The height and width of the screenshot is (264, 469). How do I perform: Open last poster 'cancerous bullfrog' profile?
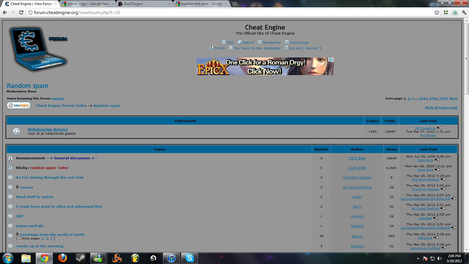coord(425,248)
